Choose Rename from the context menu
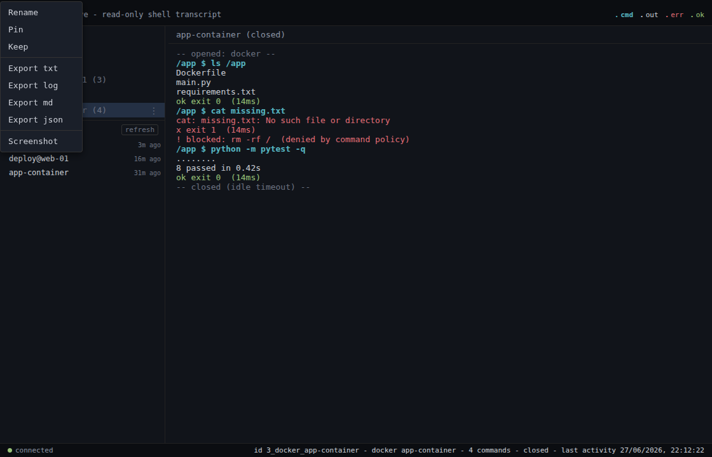The width and height of the screenshot is (712, 457). point(41,12)
